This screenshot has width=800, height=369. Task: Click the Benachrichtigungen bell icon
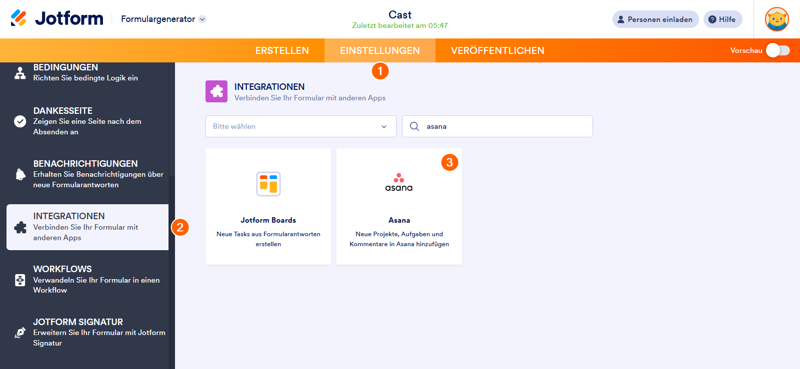click(x=20, y=174)
